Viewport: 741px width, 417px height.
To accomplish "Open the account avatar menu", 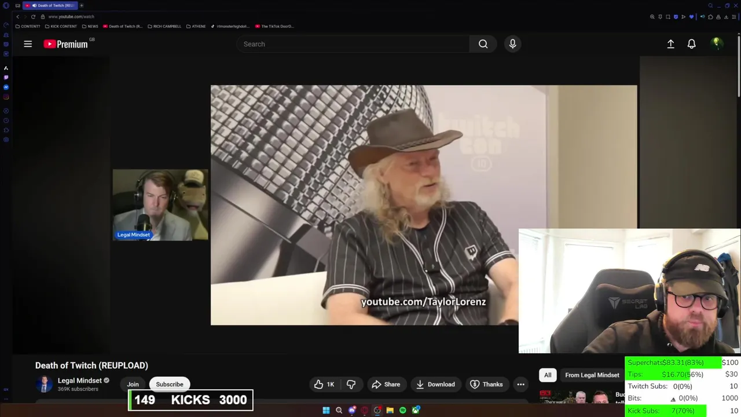I will (717, 44).
